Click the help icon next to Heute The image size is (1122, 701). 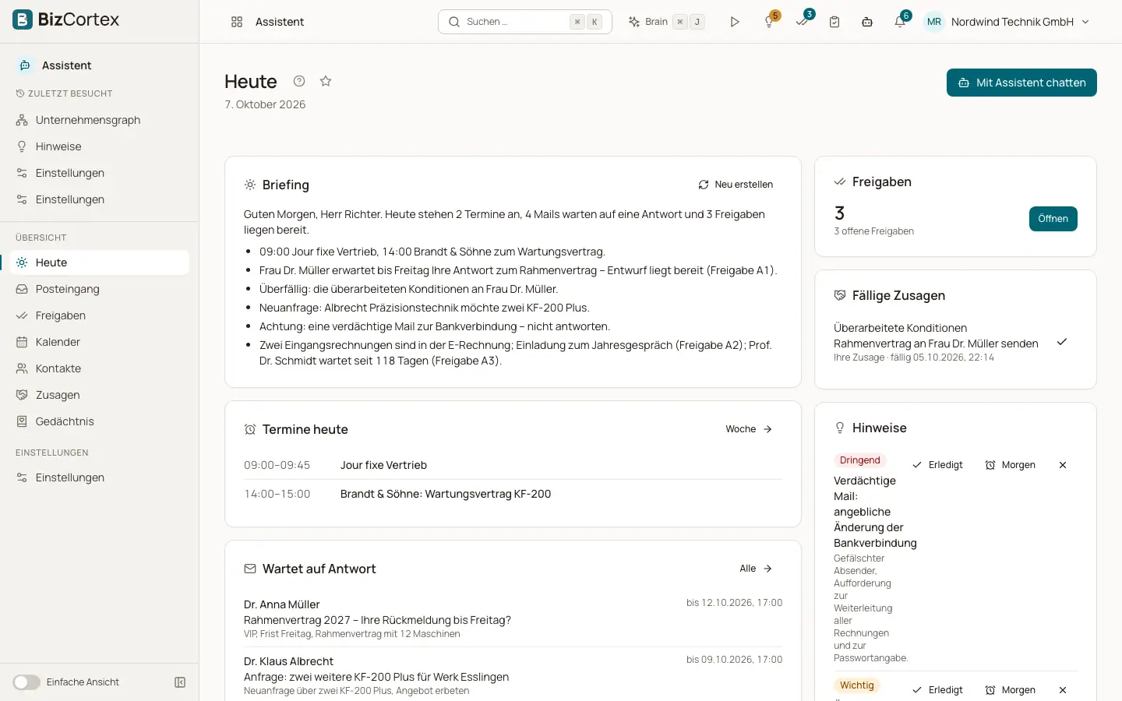(299, 81)
